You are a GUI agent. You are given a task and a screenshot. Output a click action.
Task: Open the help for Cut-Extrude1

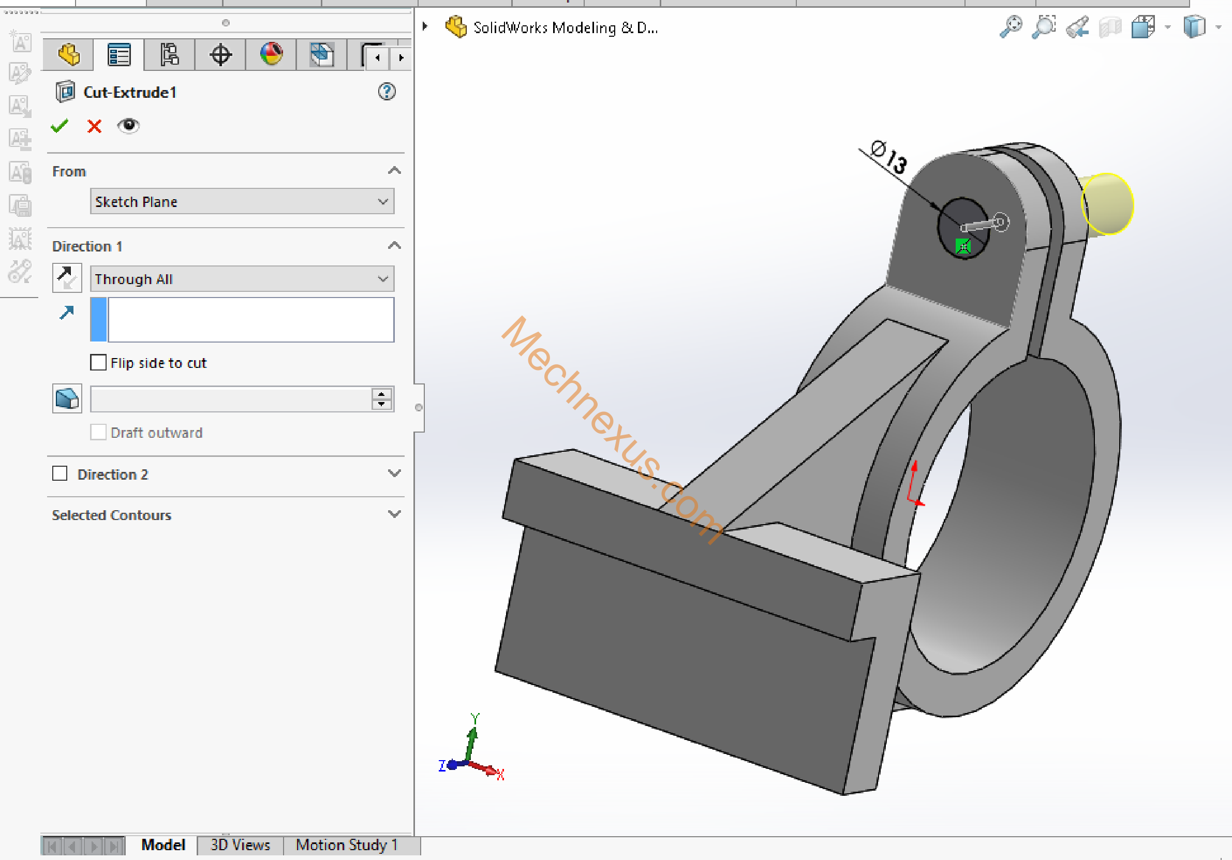pos(387,92)
